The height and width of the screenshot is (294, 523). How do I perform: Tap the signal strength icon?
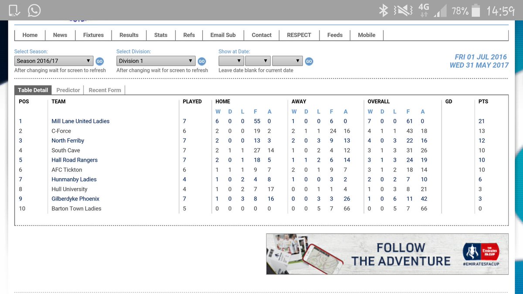[441, 10]
